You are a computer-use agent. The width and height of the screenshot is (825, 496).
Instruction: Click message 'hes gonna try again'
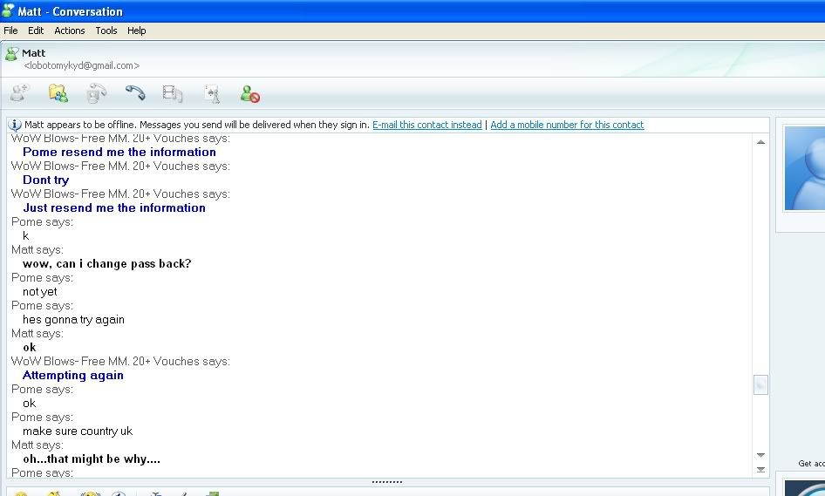(x=73, y=319)
